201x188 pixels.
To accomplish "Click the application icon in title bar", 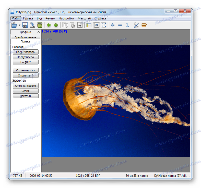I will 12,12.
